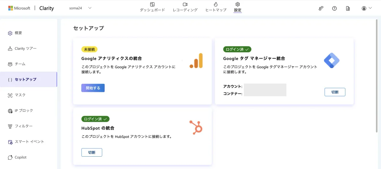Click 切断 for HubSpot integration

92,153
